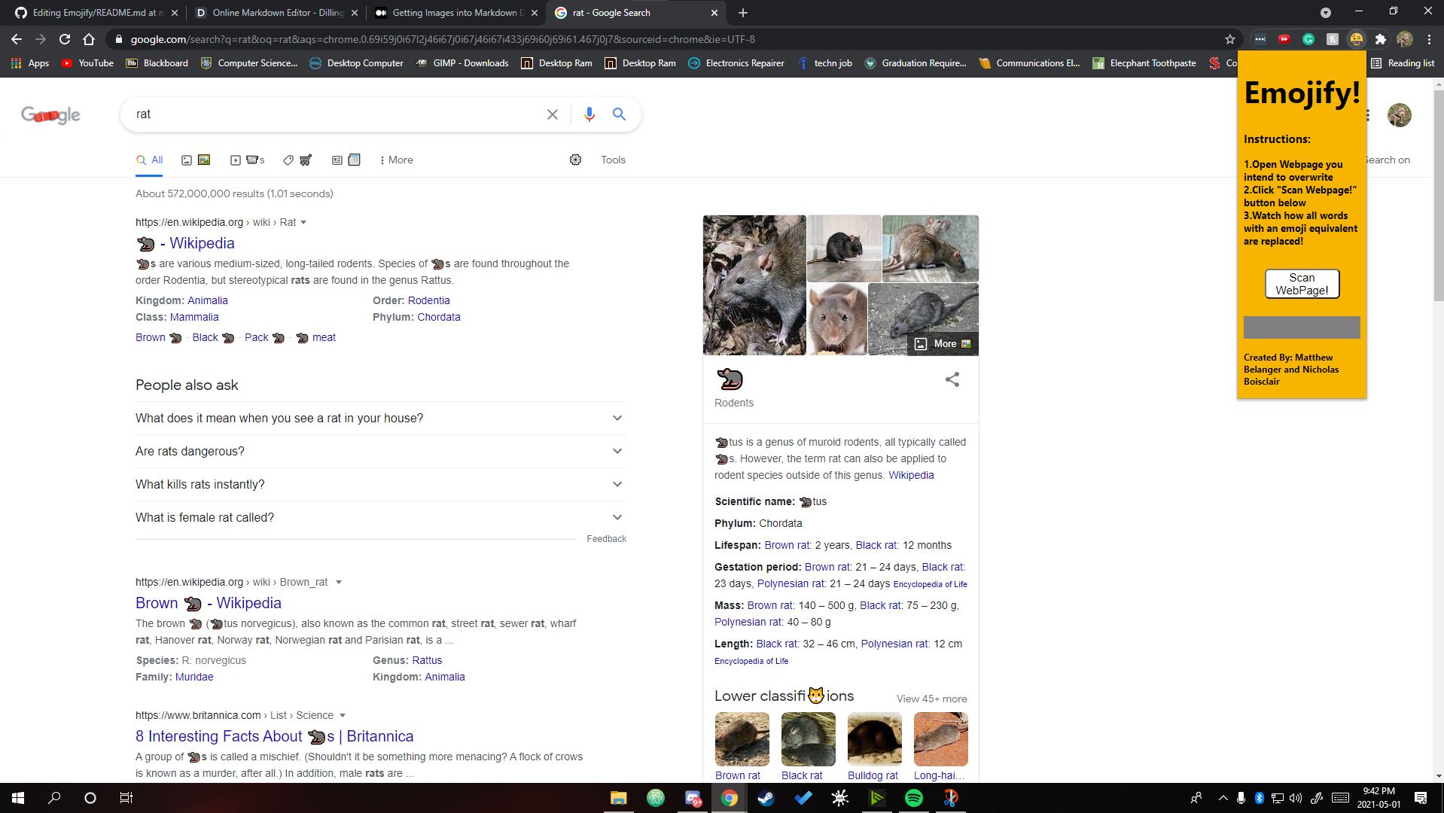Share the knowledge panel via share icon
Screen dimensions: 1444x813
coord(952,379)
